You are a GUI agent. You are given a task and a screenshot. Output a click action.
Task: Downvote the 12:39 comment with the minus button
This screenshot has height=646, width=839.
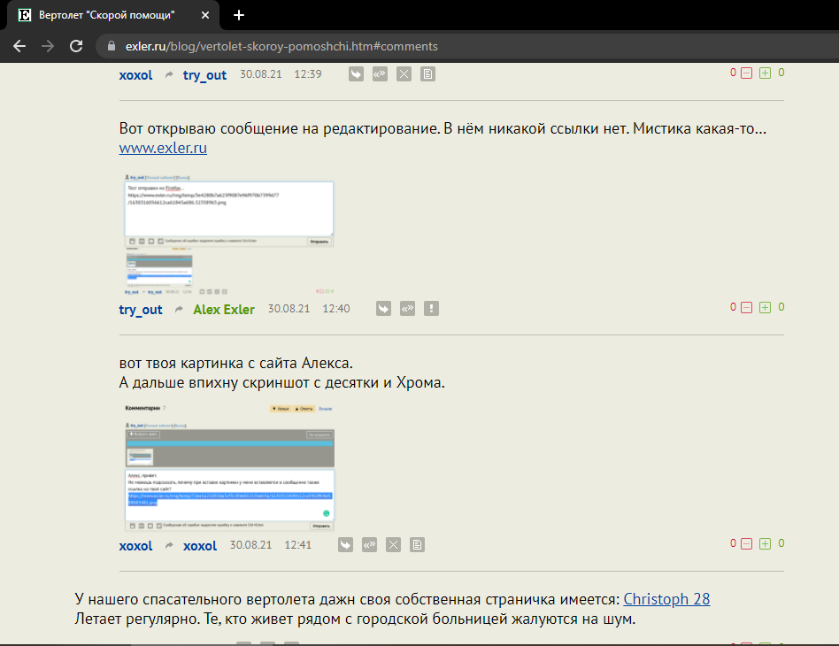coord(746,73)
